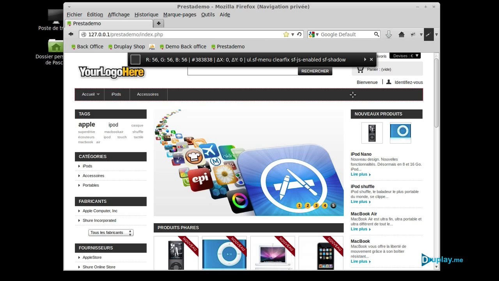Image resolution: width=499 pixels, height=281 pixels.
Task: Open the Édition menu
Action: [x=95, y=14]
